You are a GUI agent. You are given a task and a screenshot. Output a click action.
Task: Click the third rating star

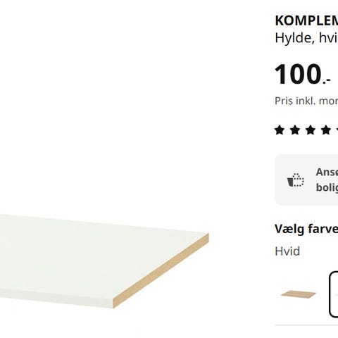click(311, 130)
